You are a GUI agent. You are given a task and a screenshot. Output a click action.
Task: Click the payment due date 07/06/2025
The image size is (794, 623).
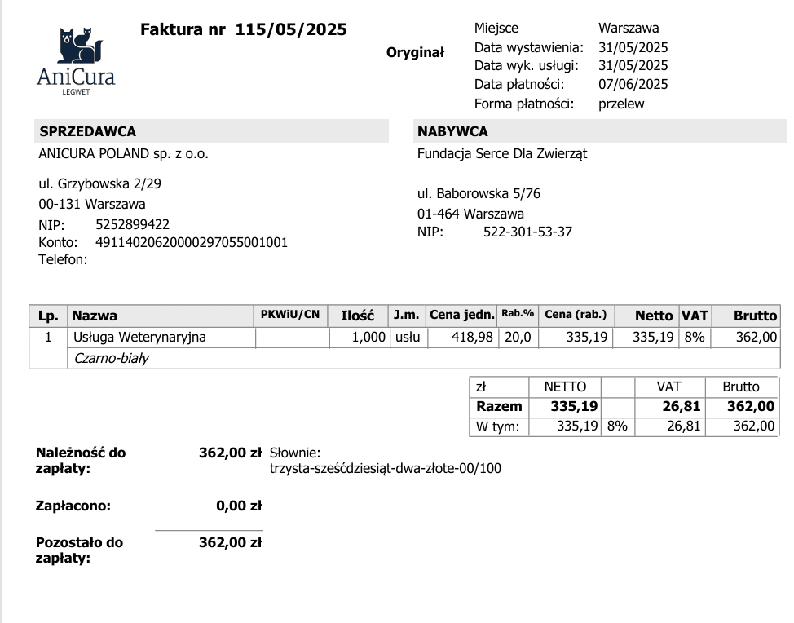(633, 85)
